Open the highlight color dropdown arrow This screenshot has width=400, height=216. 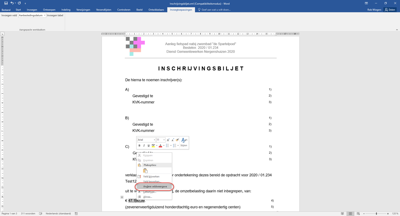pos(157,146)
